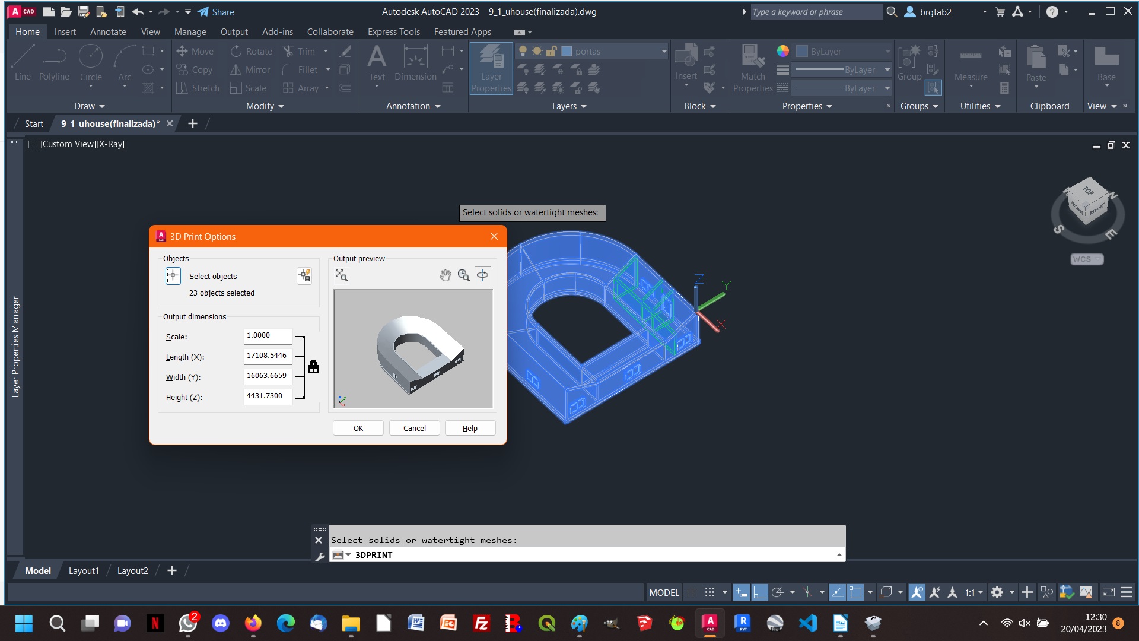This screenshot has height=641, width=1139.
Task: Open the workspace switching gear icon
Action: click(997, 592)
